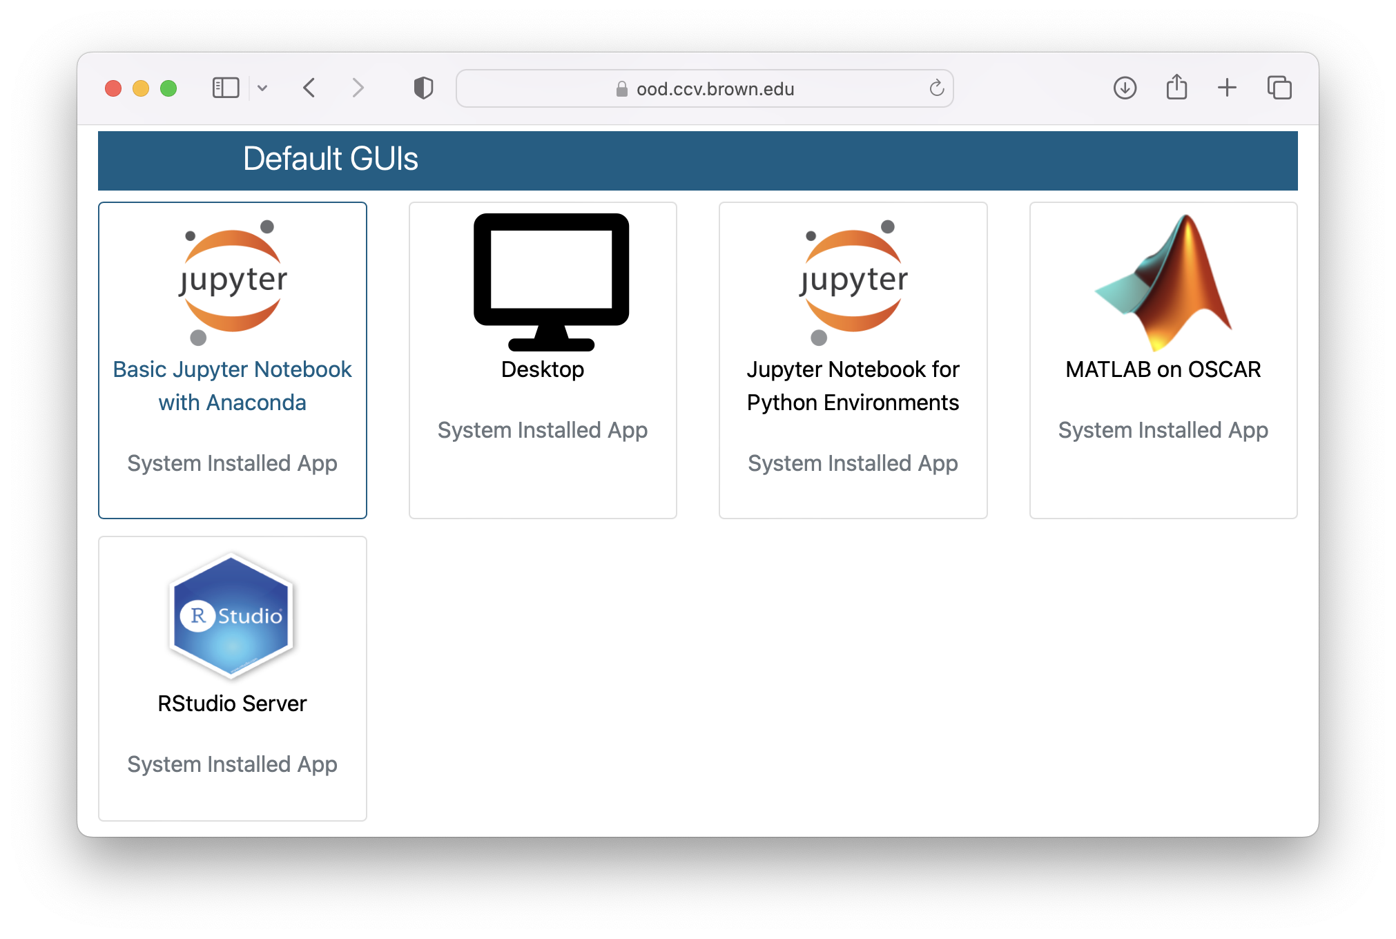The height and width of the screenshot is (939, 1396).
Task: Open the privacy report shield icon
Action: pos(423,88)
